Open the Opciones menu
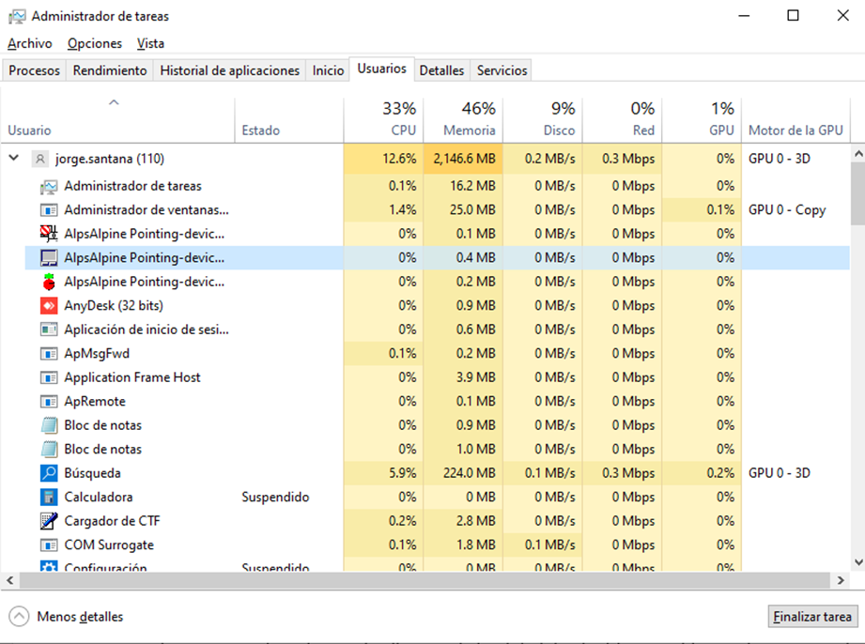Screen dimensions: 865x644 pos(95,43)
